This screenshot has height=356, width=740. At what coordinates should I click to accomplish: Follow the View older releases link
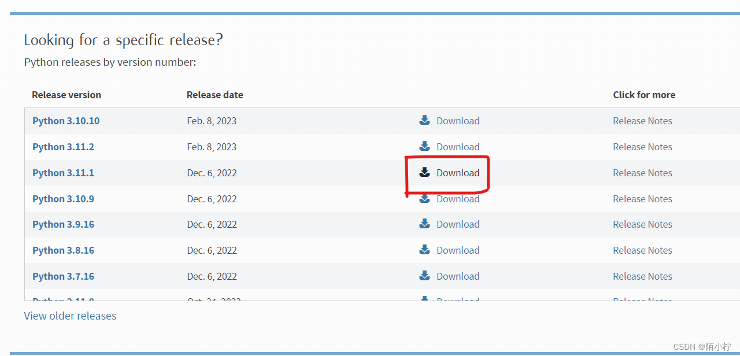coord(70,316)
